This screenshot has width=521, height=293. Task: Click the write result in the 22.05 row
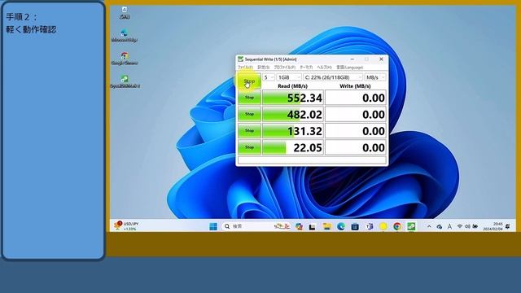pyautogui.click(x=356, y=147)
